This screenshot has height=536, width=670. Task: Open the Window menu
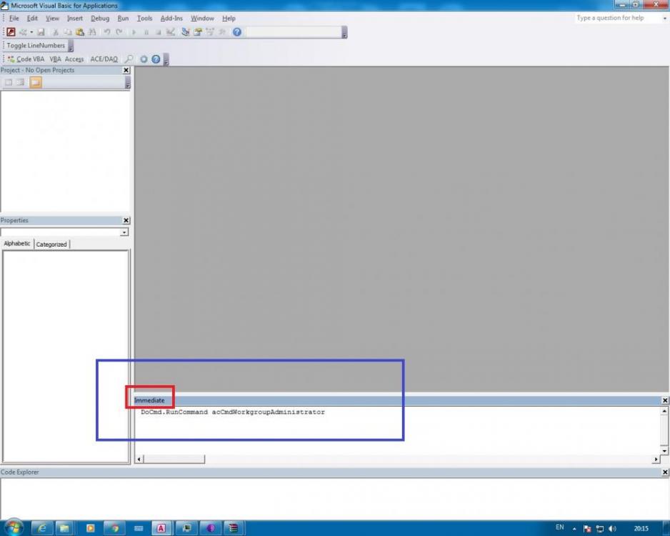click(202, 19)
